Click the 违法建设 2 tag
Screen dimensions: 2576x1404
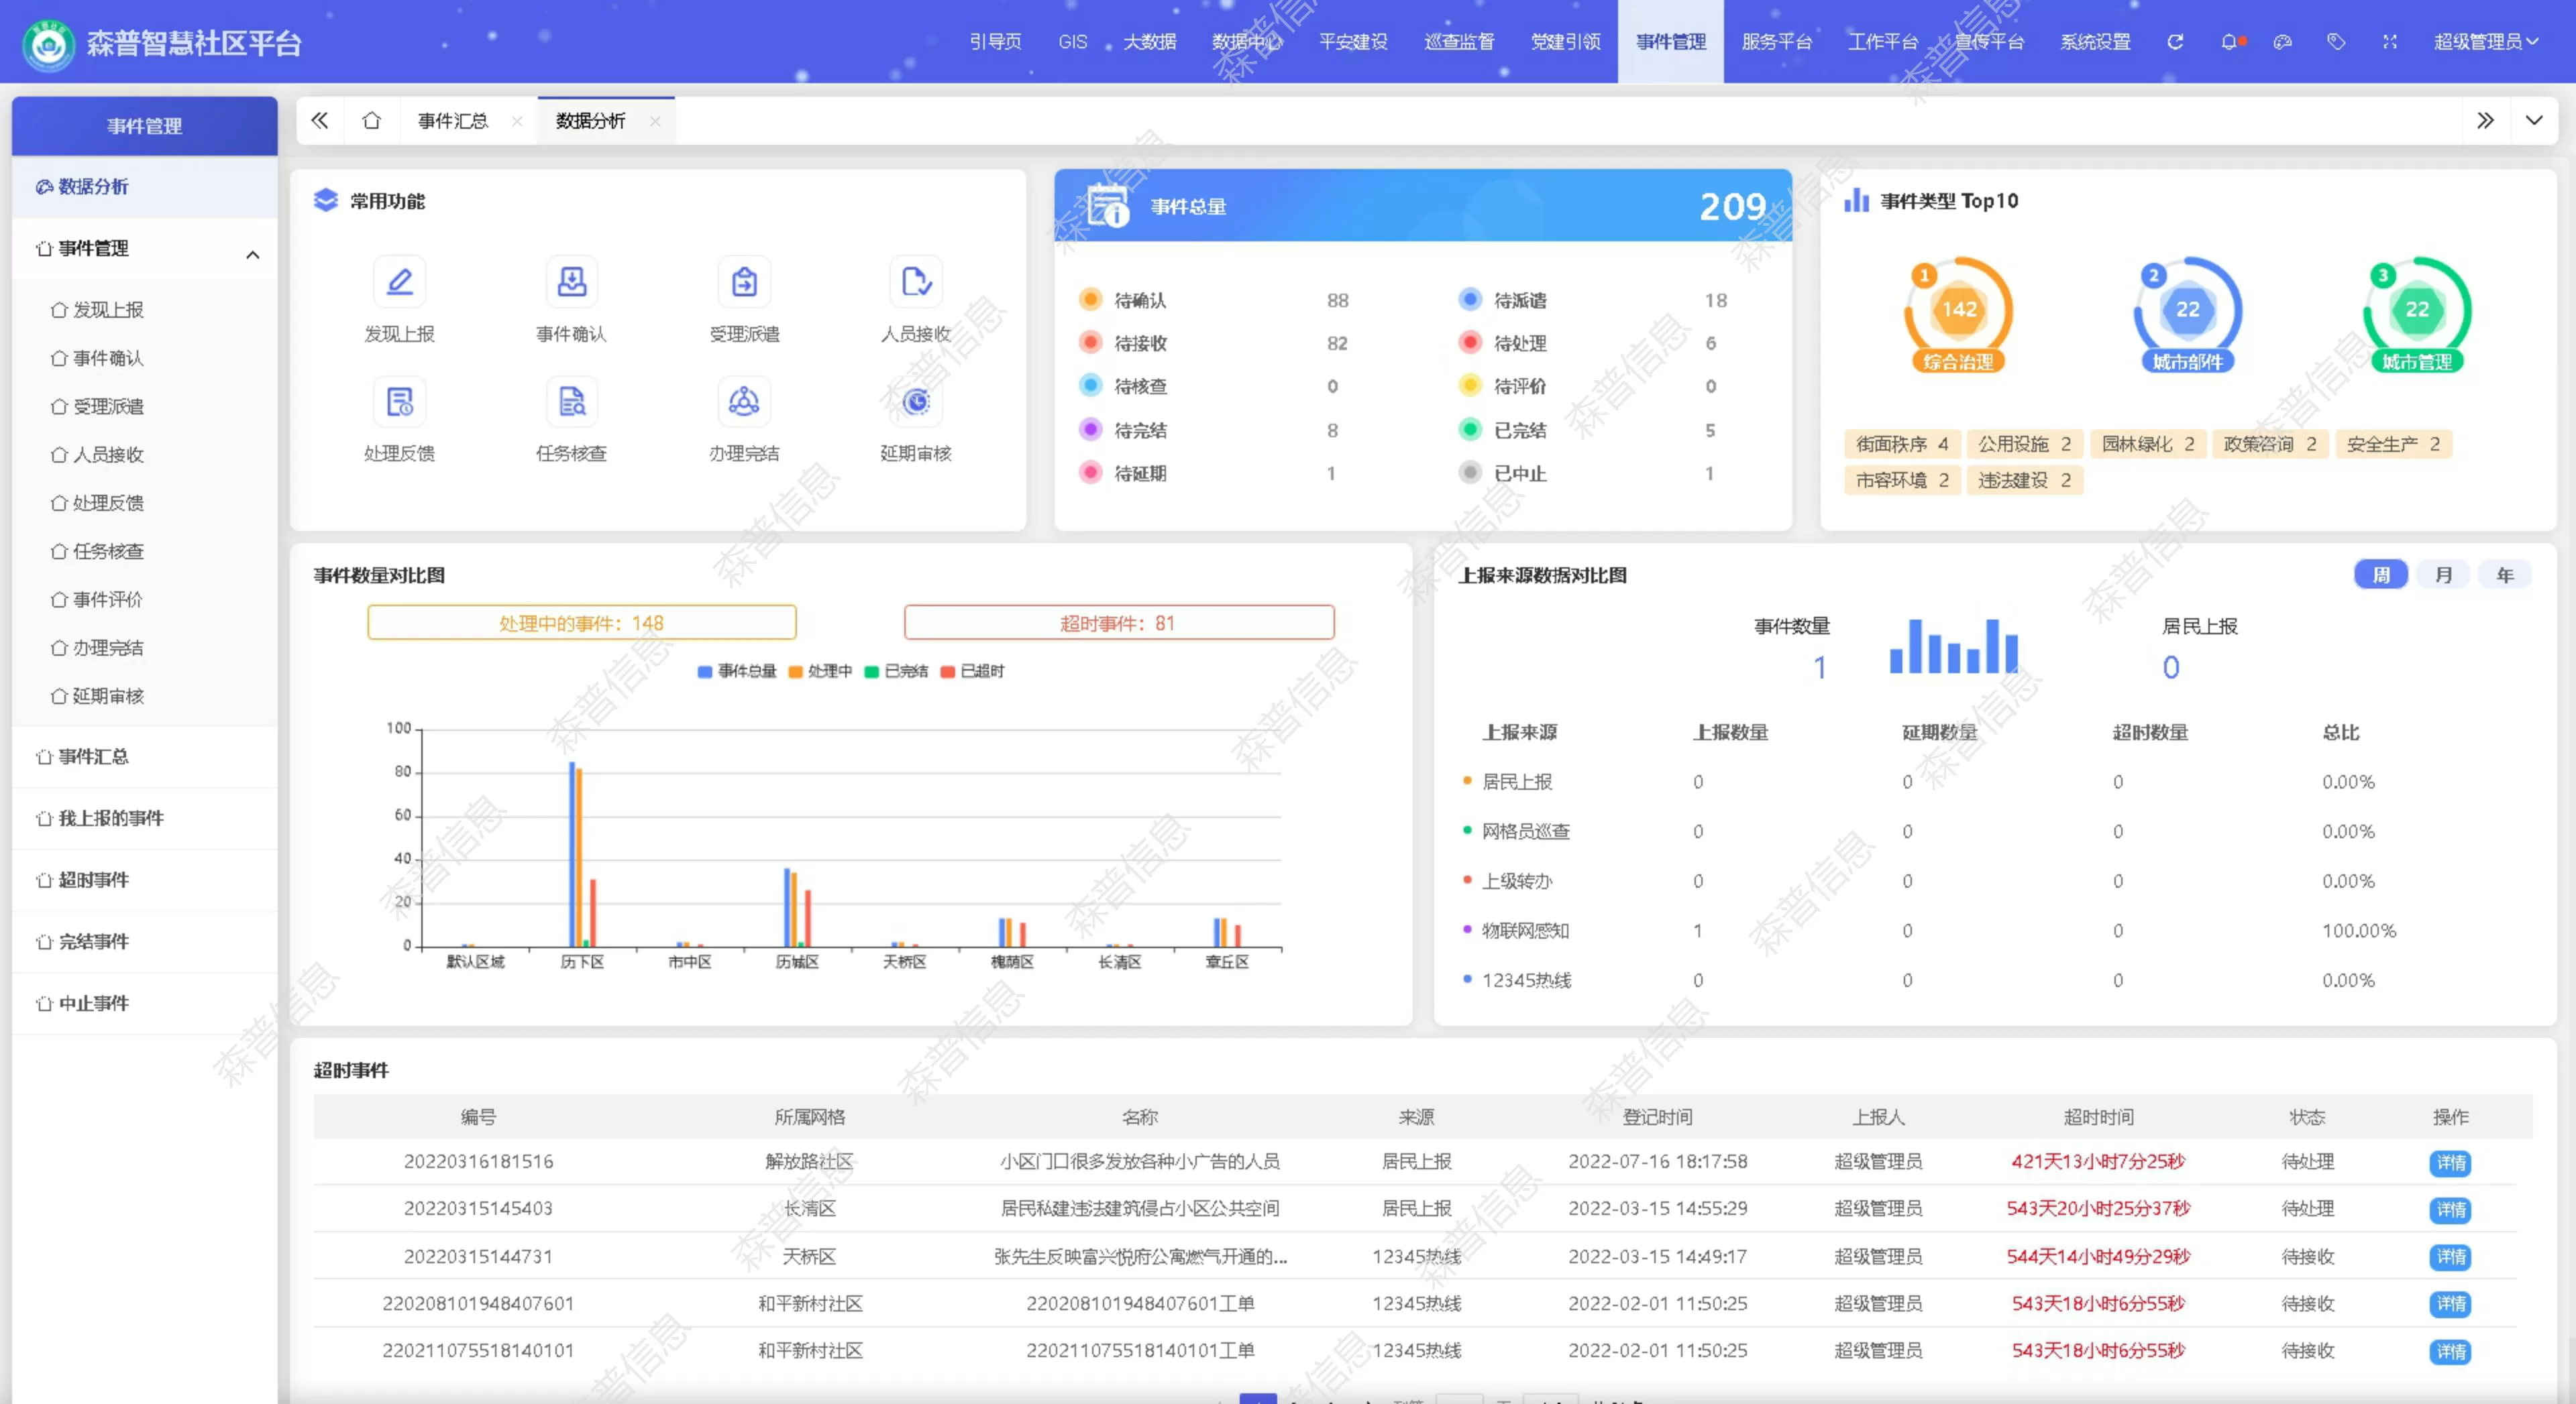point(2024,481)
